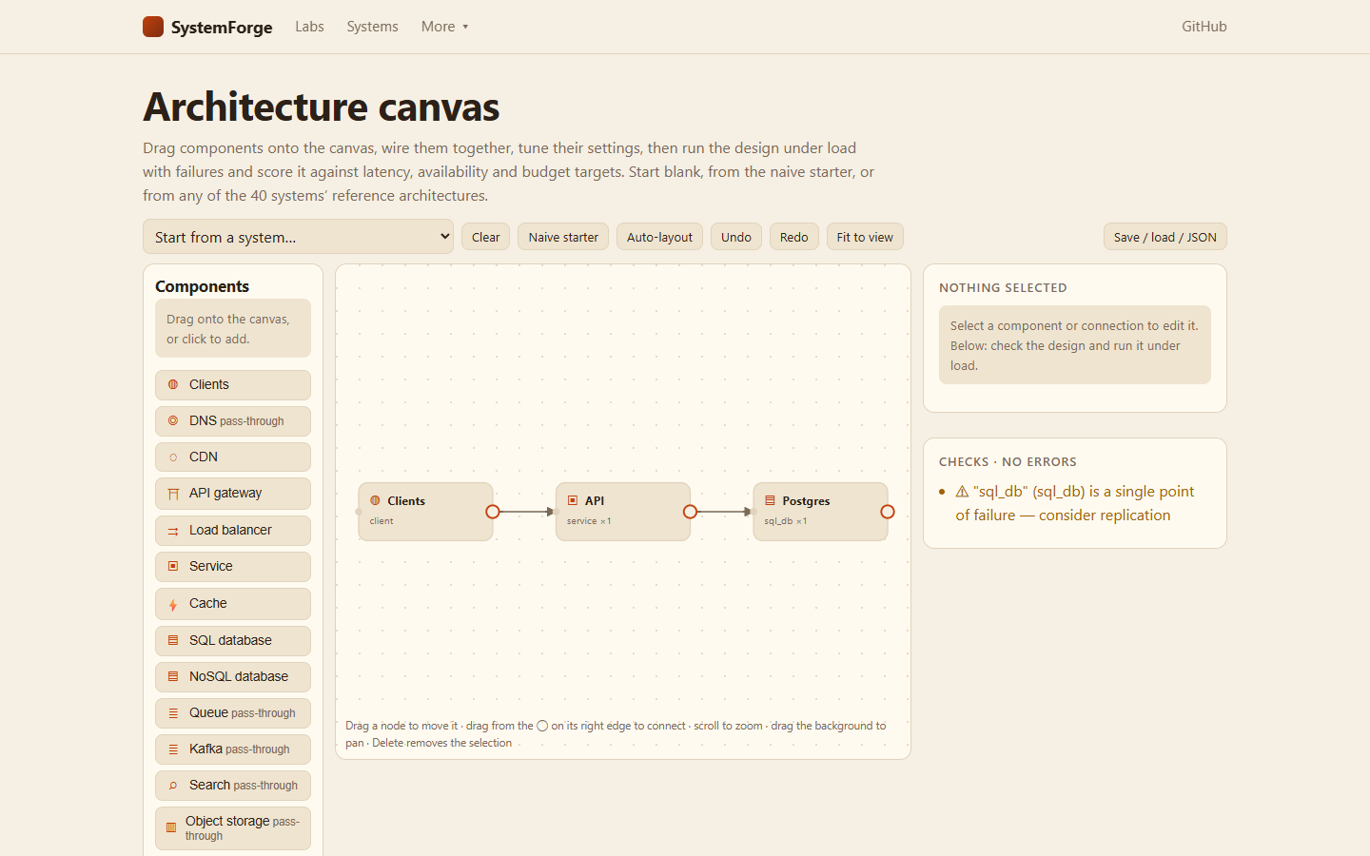
Task: Add a CDN component
Action: [233, 457]
